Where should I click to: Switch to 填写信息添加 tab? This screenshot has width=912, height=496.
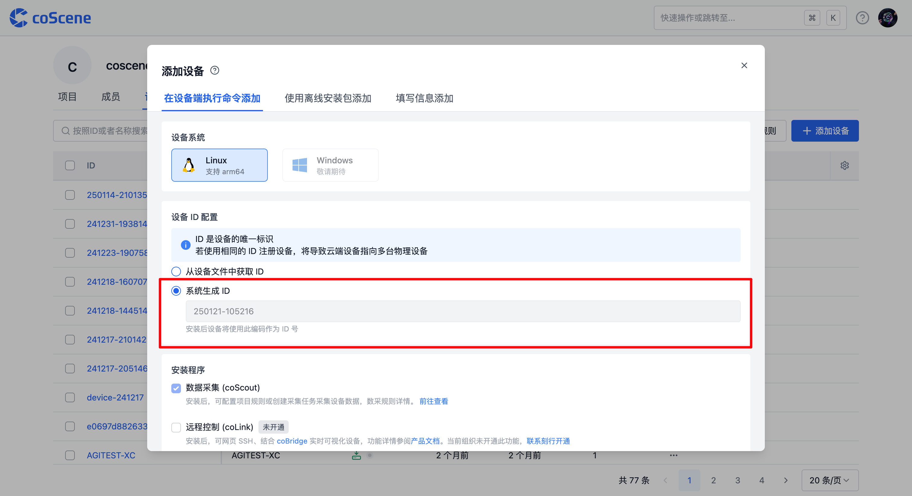coord(425,98)
